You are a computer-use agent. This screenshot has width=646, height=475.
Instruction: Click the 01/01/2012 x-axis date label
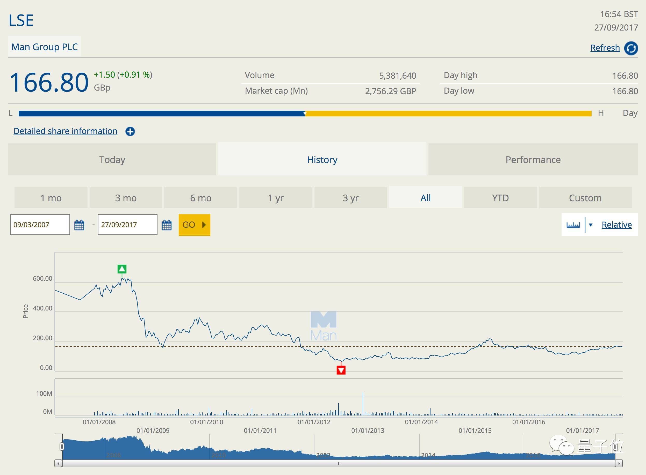pos(314,422)
